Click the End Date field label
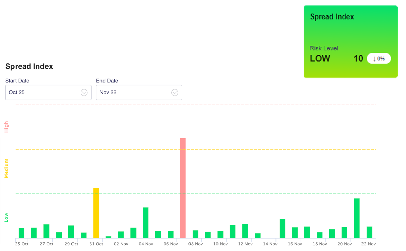The width and height of the screenshot is (406, 251). pyautogui.click(x=107, y=81)
